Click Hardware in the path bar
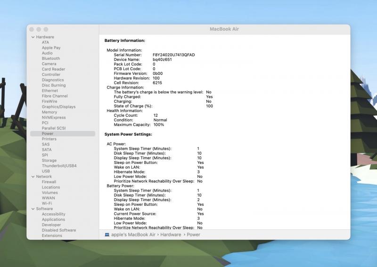The image size is (377, 267). click(171, 235)
